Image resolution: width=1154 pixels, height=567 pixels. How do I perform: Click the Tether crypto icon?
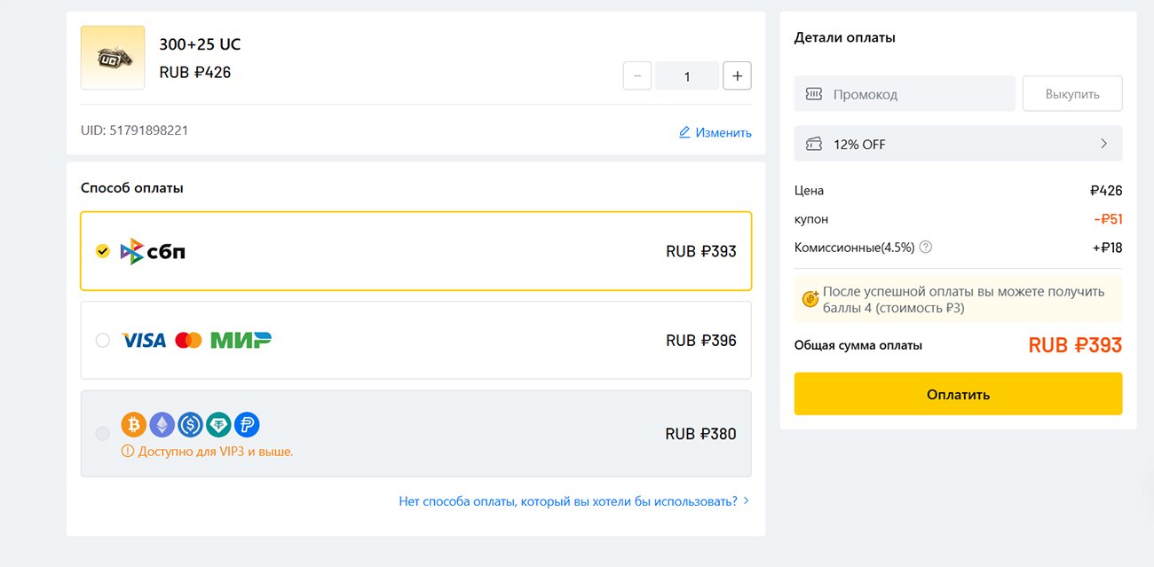(218, 425)
